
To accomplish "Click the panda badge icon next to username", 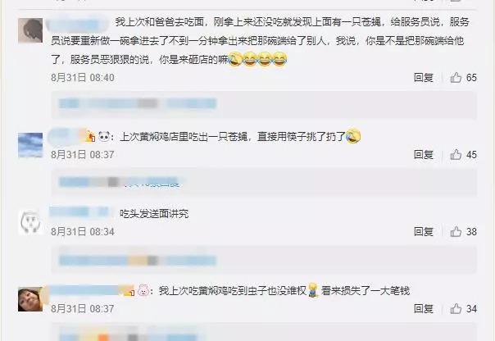I will click(x=104, y=136).
